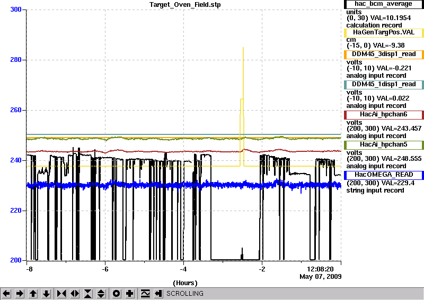
Task: Click the VAL=243.457 readout
Action: point(401,129)
